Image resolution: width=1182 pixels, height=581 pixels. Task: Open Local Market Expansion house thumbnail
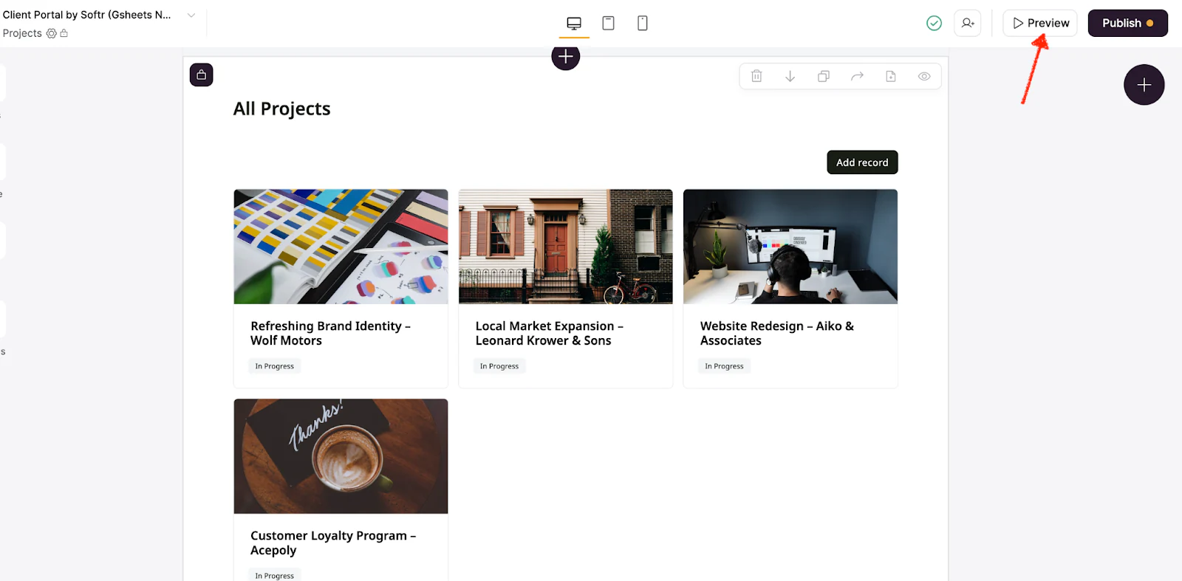566,247
